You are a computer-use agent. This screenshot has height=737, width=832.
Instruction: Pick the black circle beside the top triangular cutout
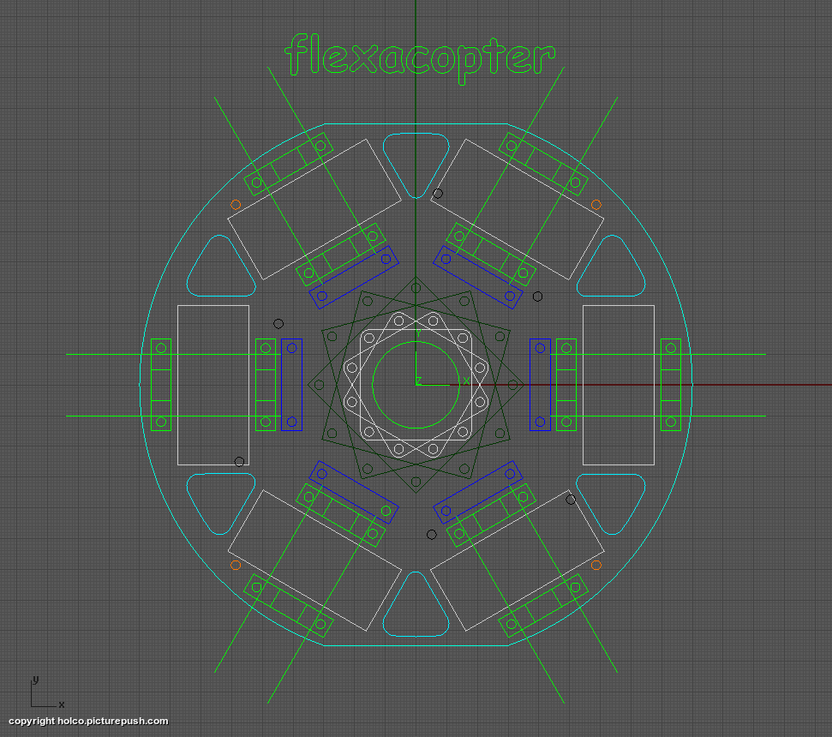tap(437, 194)
